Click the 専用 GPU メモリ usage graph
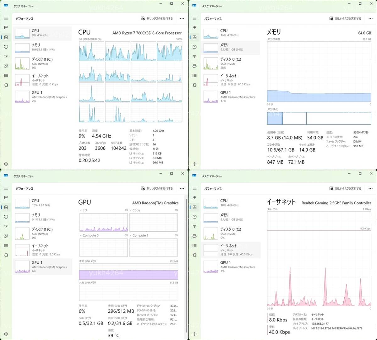The image size is (377, 340). pos(128,272)
